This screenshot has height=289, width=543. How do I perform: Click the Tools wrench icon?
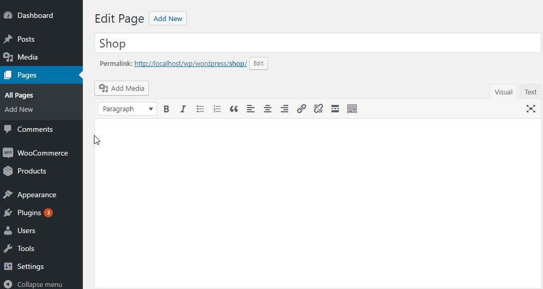coord(8,248)
